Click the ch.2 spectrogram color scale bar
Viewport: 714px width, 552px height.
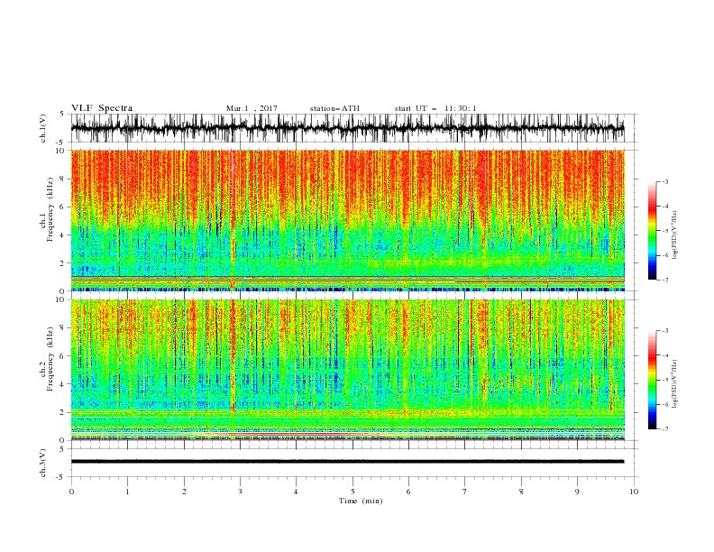[x=652, y=380]
